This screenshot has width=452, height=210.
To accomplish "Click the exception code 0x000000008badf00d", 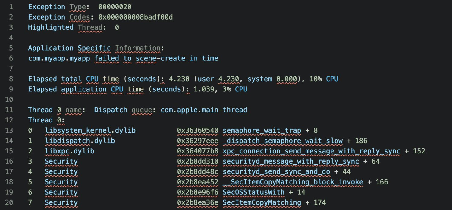I will pyautogui.click(x=136, y=17).
